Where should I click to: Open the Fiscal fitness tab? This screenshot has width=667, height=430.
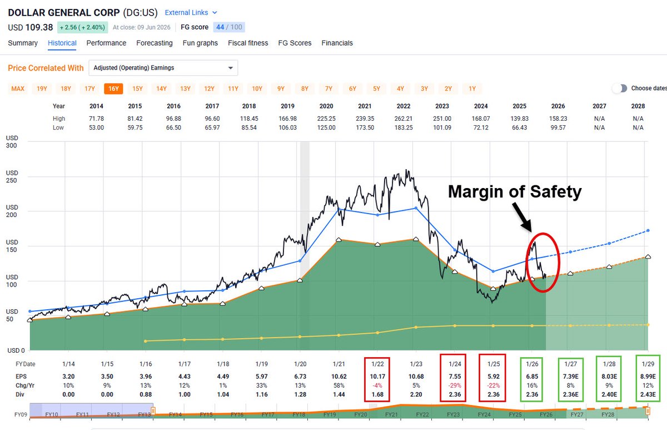tap(248, 43)
